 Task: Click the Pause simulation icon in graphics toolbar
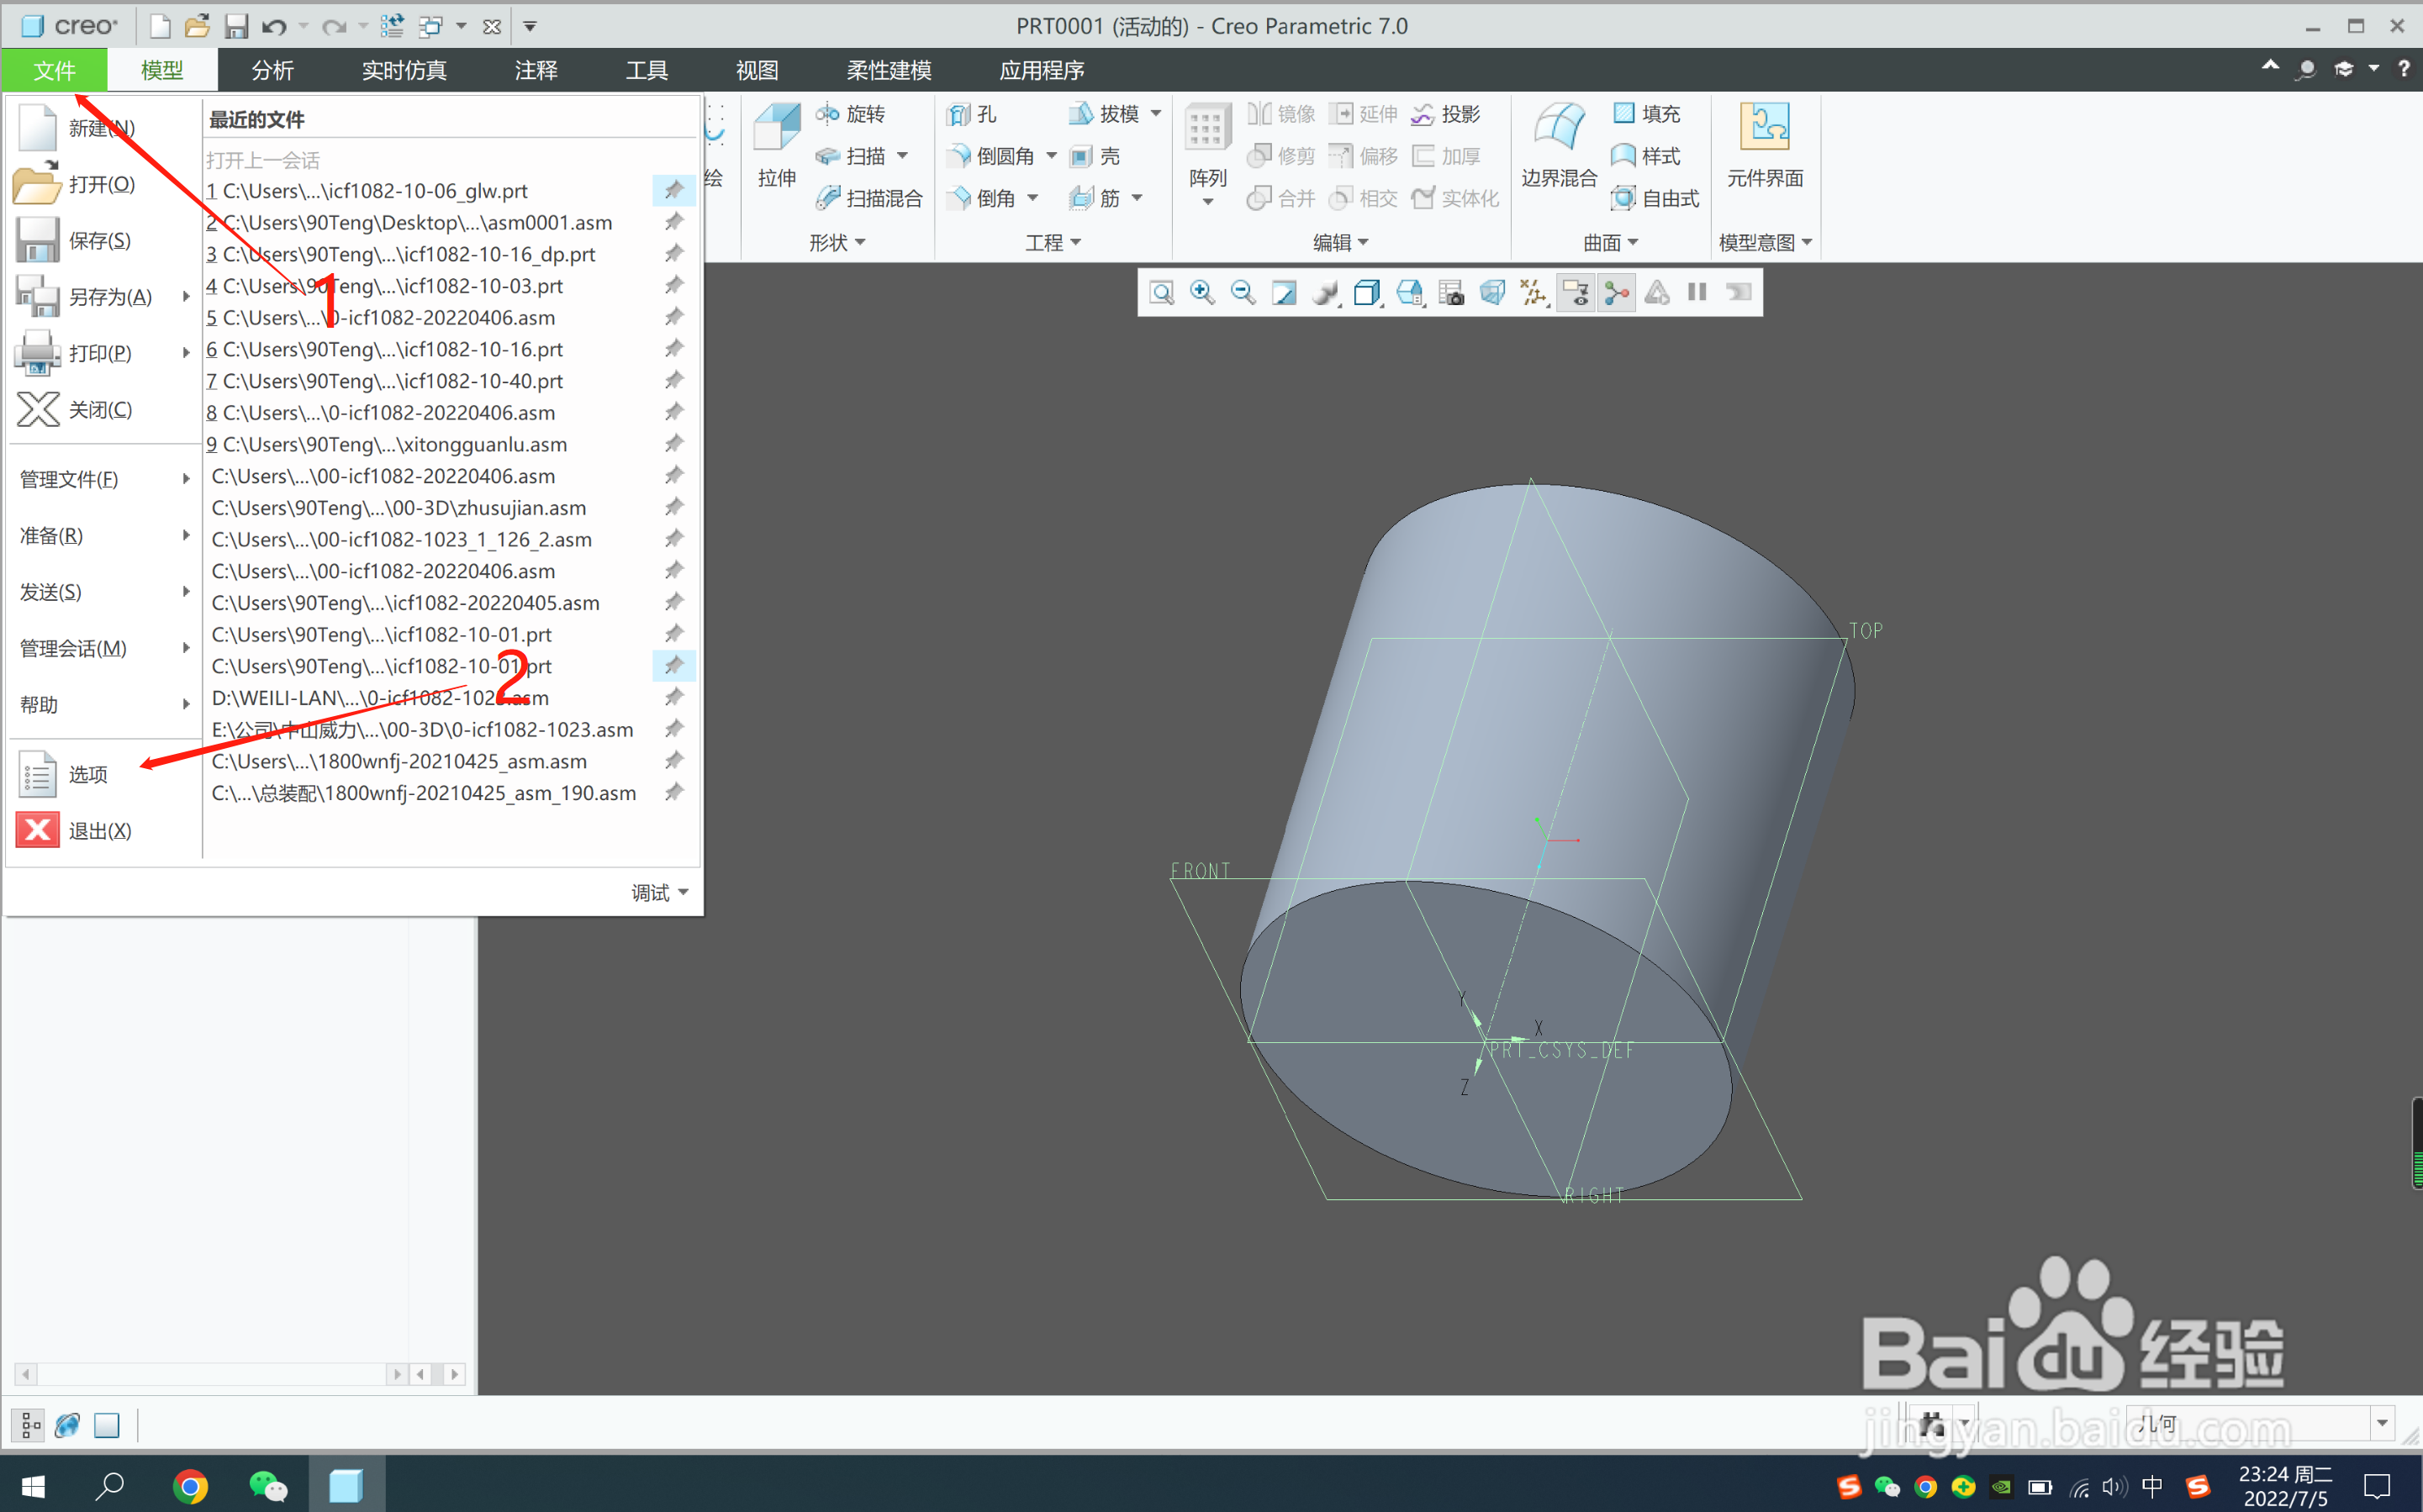coord(1697,292)
